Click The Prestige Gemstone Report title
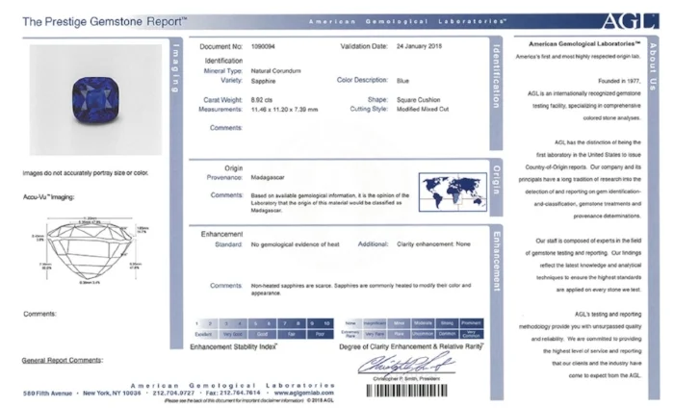This screenshot has width=674, height=408. [x=104, y=21]
